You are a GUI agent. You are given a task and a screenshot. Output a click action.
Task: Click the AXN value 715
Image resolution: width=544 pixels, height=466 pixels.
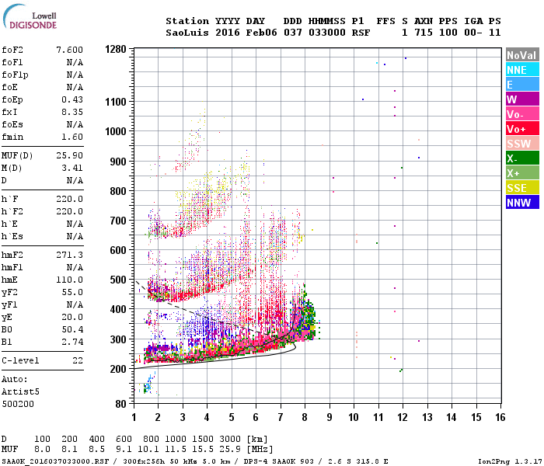pos(424,33)
